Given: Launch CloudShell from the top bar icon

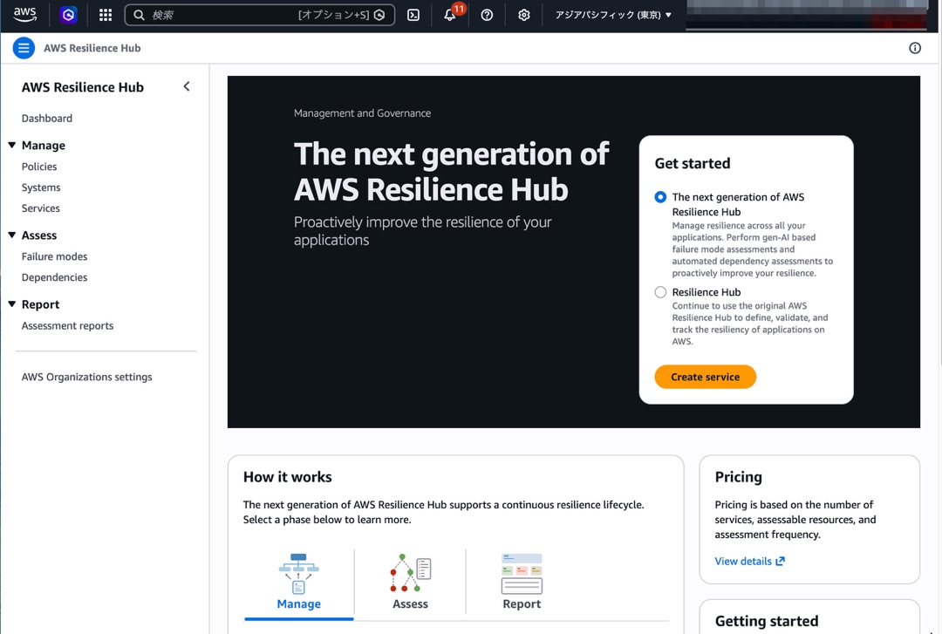Looking at the screenshot, I should click(x=413, y=15).
